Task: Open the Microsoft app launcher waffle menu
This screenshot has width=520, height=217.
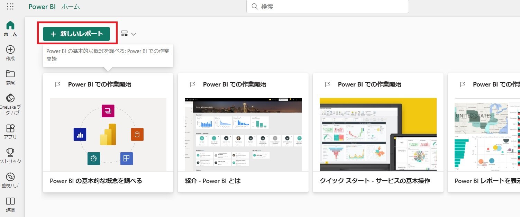Action: pyautogui.click(x=10, y=6)
